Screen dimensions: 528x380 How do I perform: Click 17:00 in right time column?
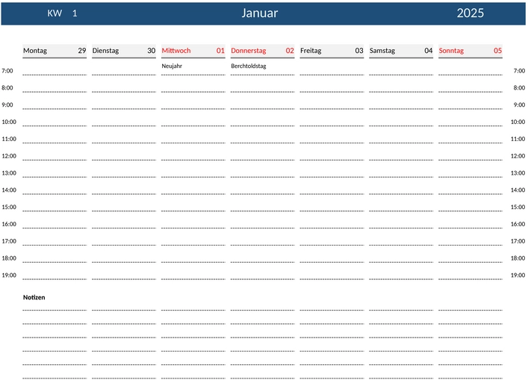pos(518,241)
